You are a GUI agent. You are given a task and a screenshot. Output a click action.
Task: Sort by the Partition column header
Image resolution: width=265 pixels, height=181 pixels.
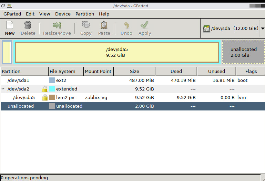coord(24,71)
